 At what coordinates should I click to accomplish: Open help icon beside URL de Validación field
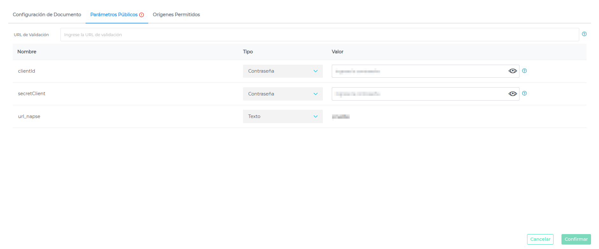coord(584,34)
